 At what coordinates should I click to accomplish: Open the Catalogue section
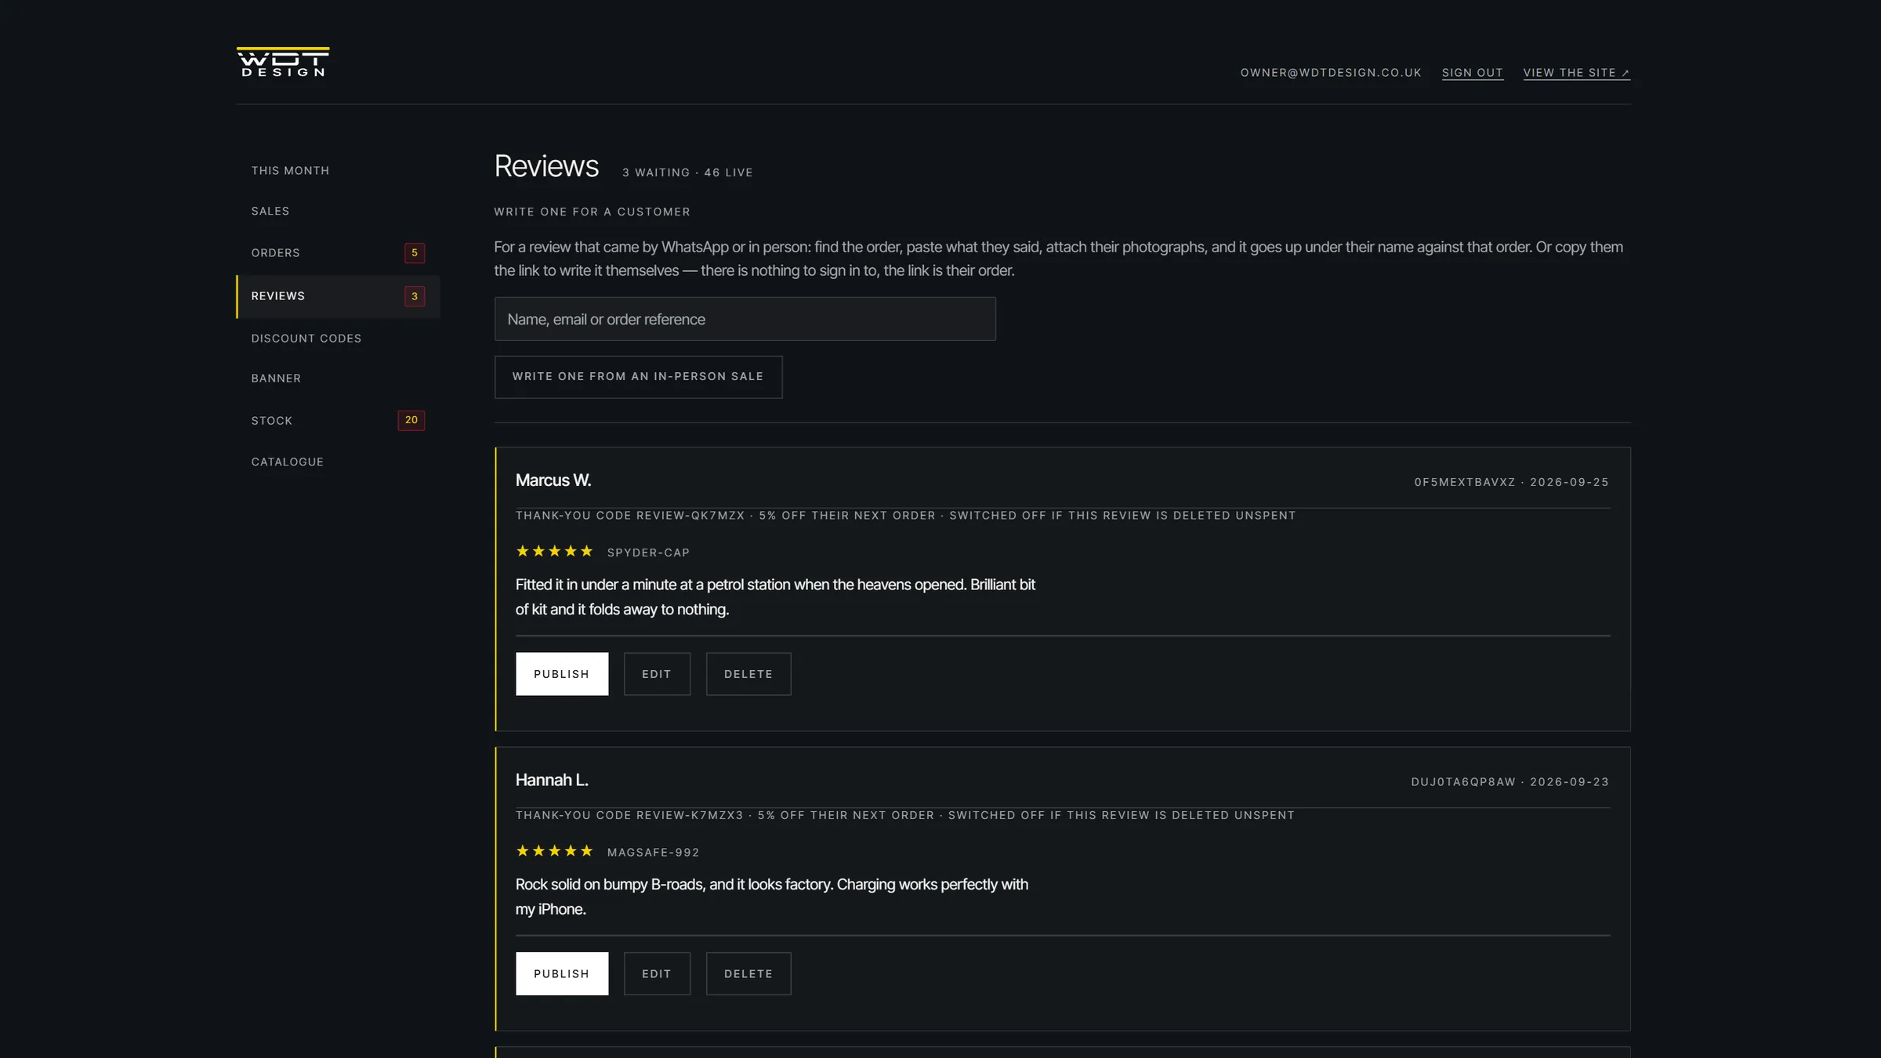pyautogui.click(x=338, y=462)
